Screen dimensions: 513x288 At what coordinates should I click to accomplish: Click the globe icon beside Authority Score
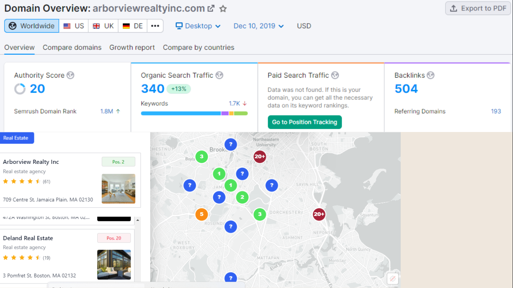pos(70,75)
